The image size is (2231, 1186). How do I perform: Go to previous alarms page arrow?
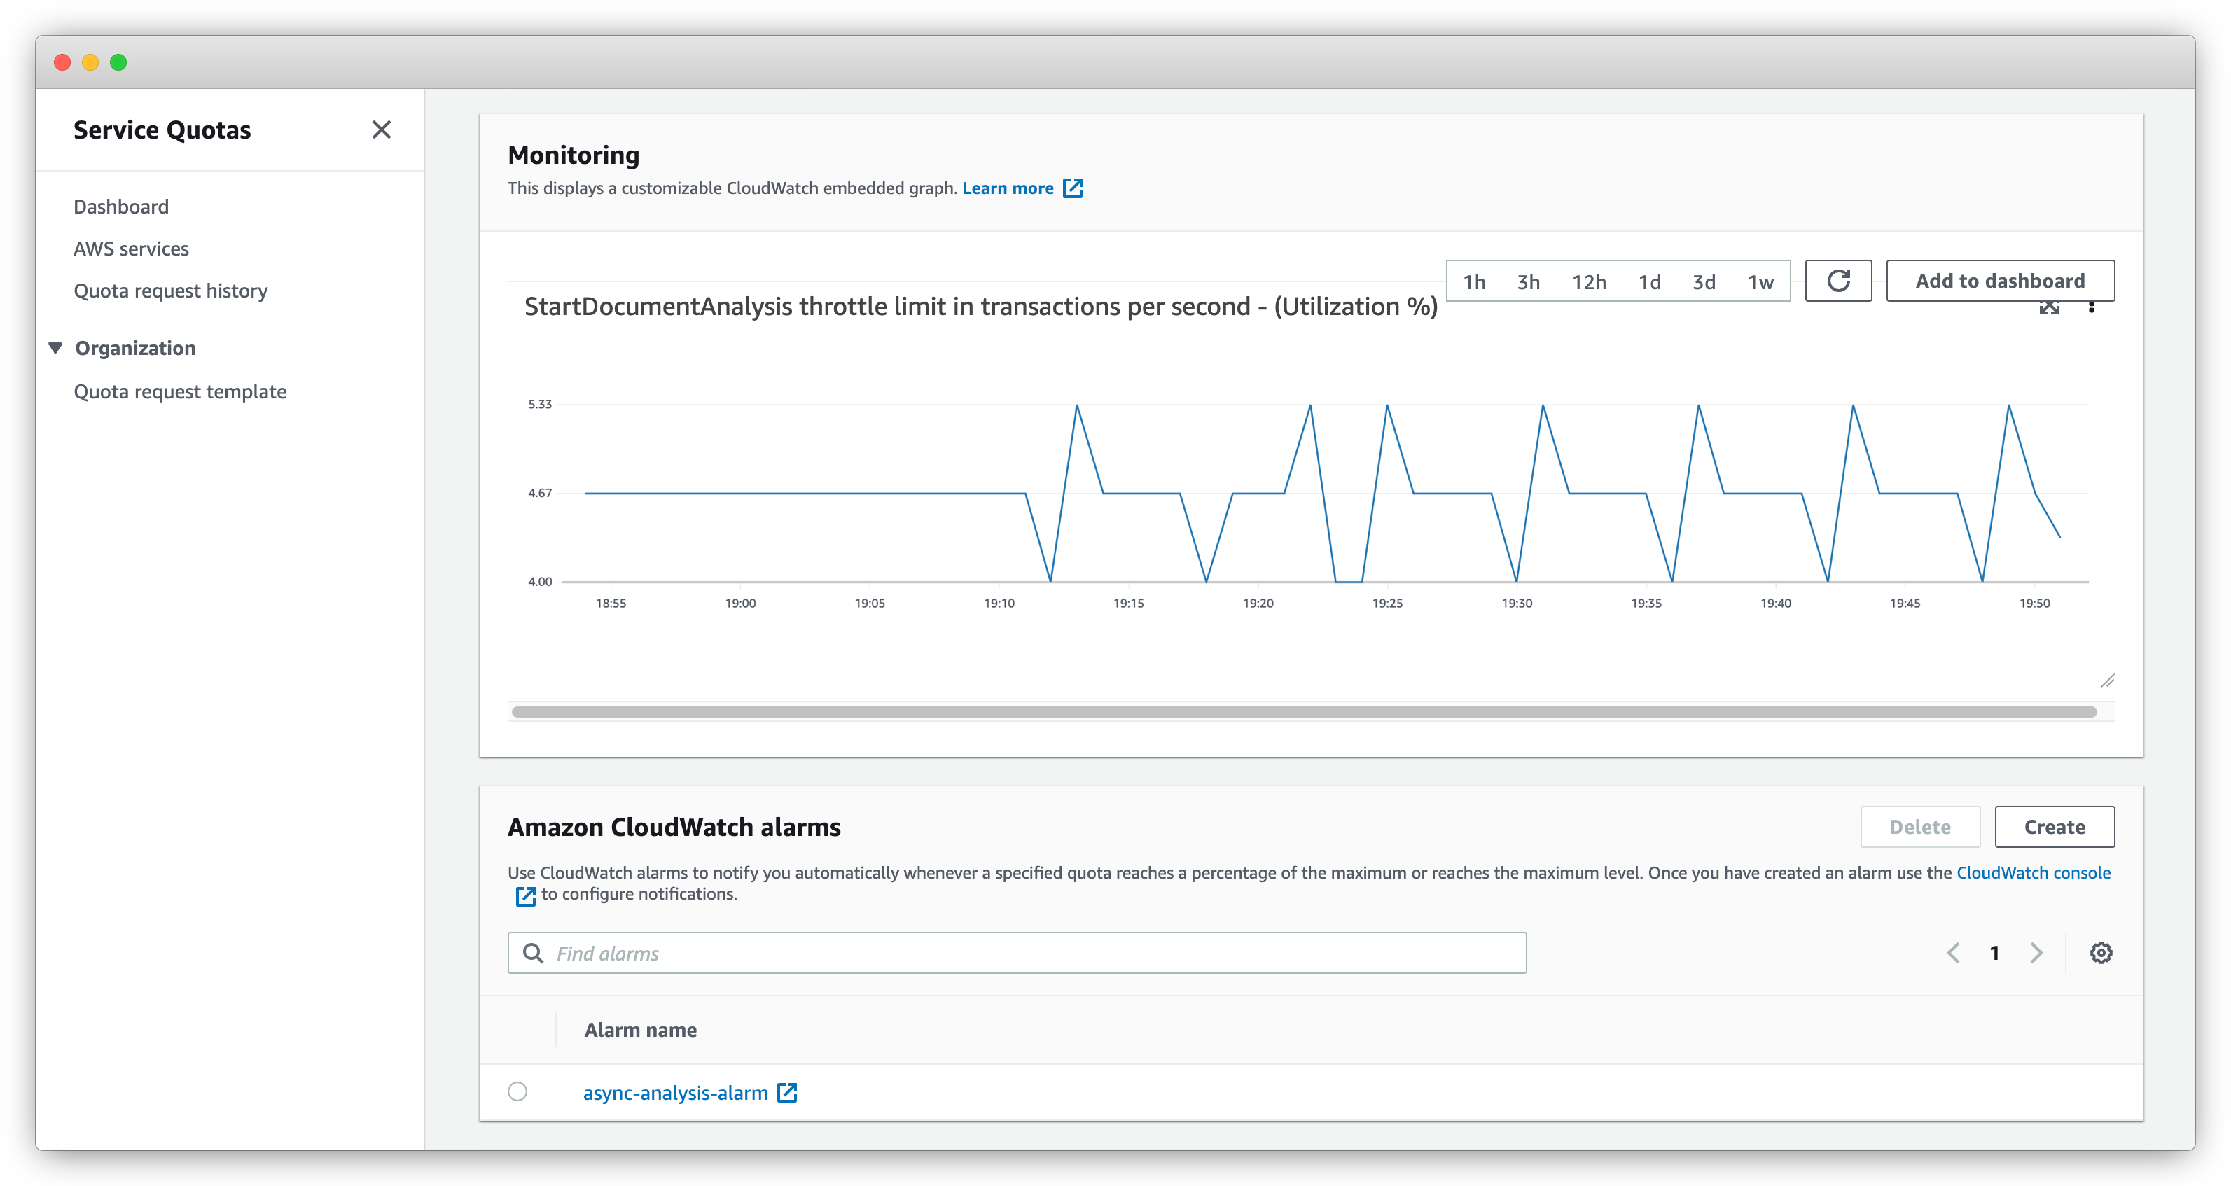(1954, 953)
